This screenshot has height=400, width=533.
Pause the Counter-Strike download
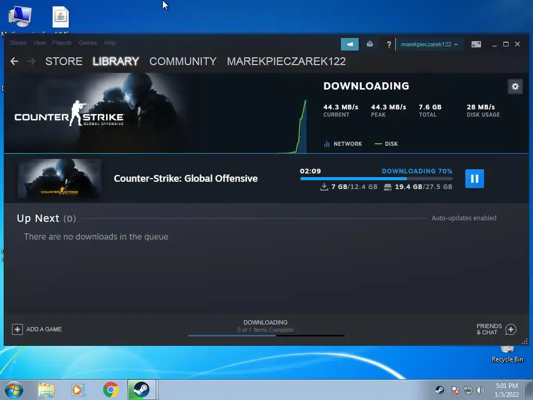click(474, 179)
